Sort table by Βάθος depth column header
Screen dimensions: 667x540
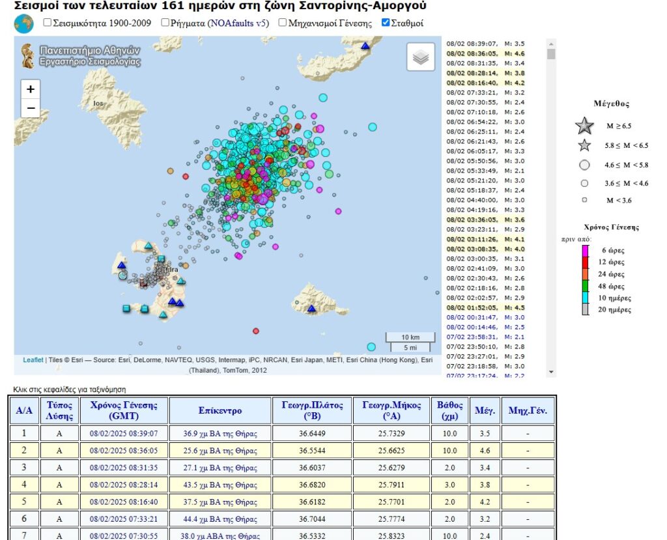pos(449,410)
